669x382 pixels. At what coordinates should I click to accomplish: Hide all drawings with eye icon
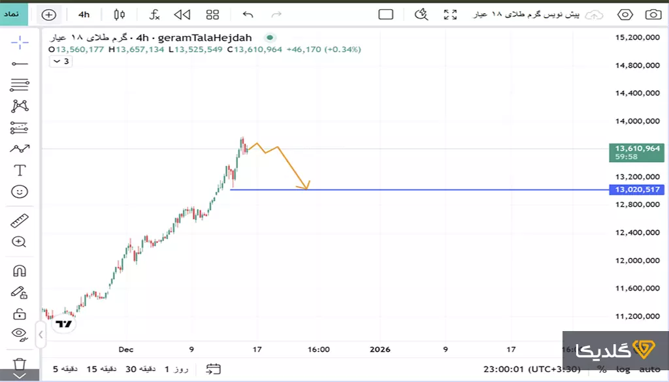20,334
